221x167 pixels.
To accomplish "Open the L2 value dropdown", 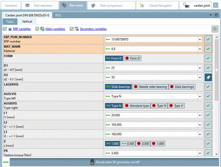I will click(x=200, y=125).
